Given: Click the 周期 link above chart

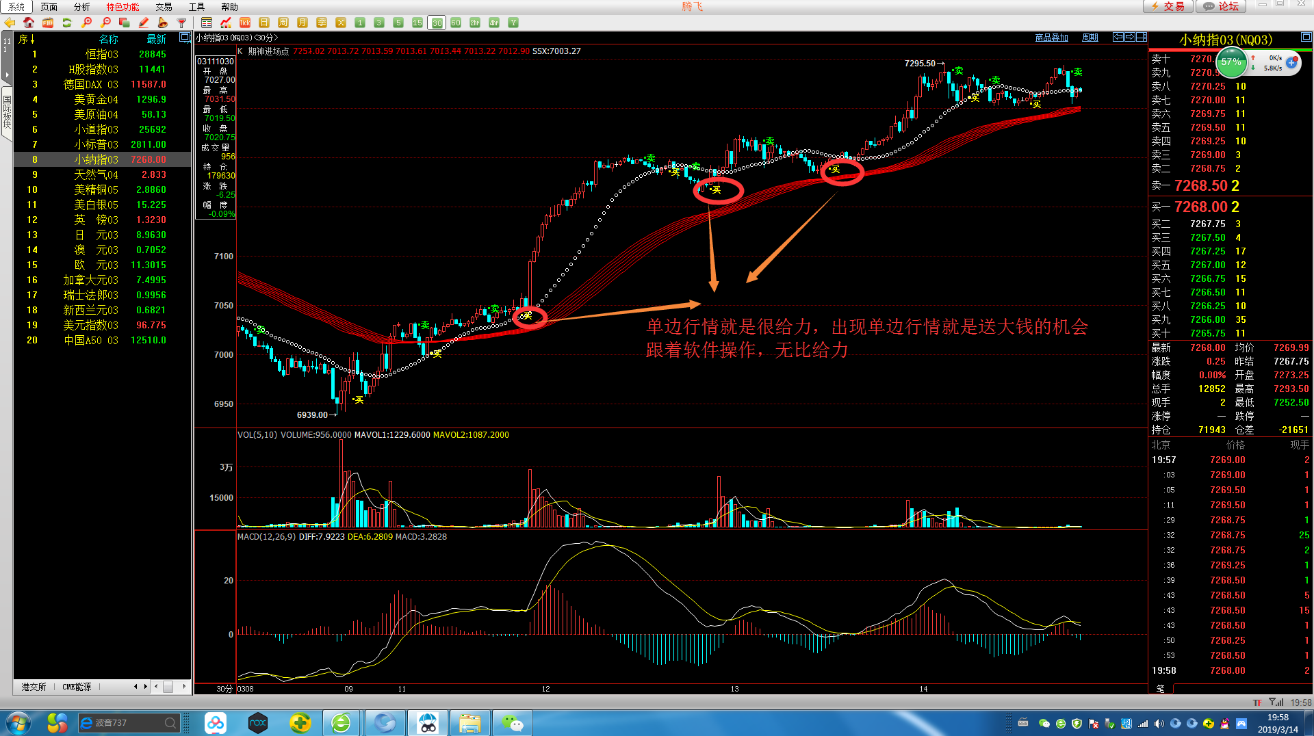Looking at the screenshot, I should click(x=1090, y=38).
